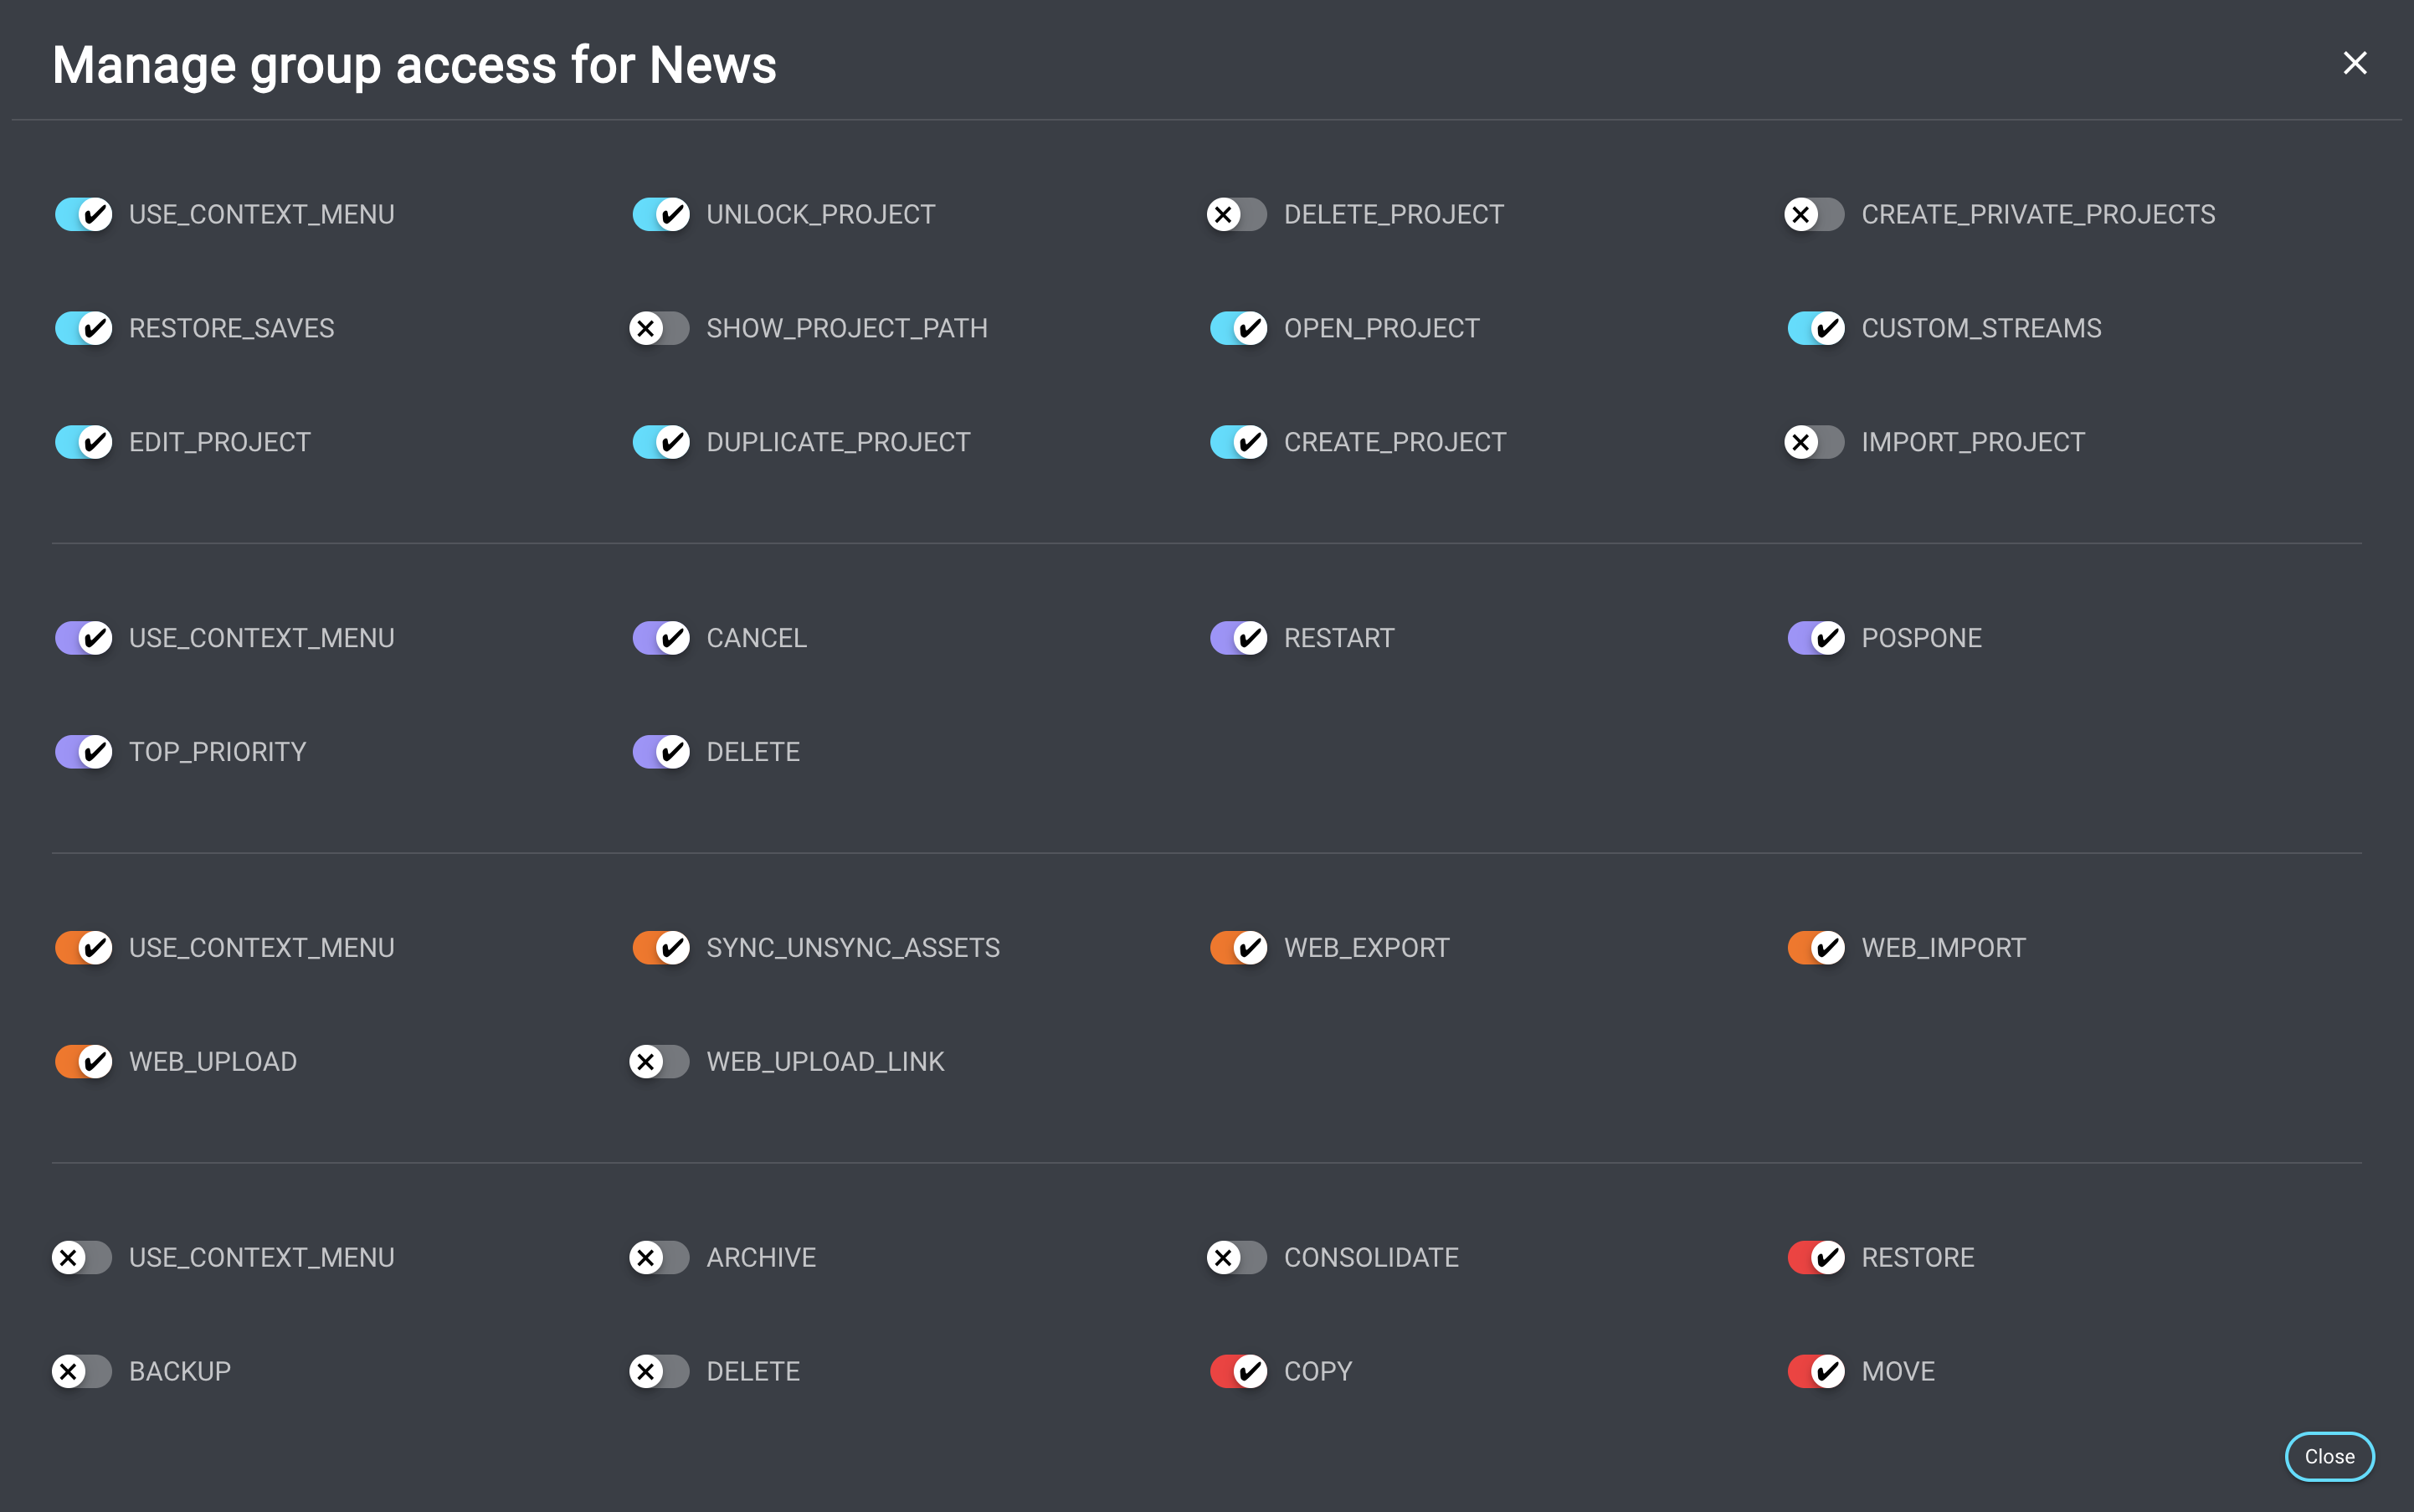
Task: Disable TOP_PRIORITY toggle
Action: pos(83,752)
